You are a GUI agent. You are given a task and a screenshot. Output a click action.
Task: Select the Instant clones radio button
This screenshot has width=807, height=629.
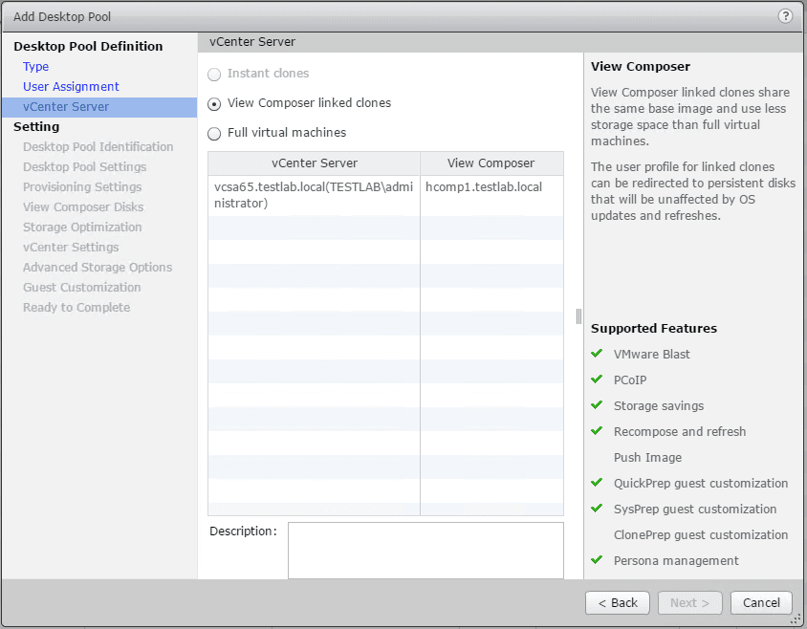point(214,74)
